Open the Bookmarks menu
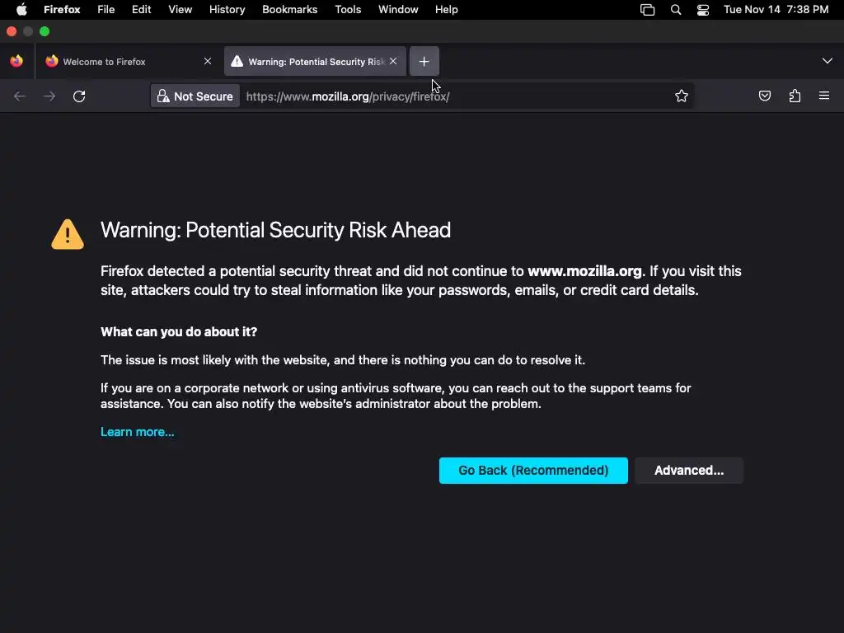 pyautogui.click(x=289, y=10)
